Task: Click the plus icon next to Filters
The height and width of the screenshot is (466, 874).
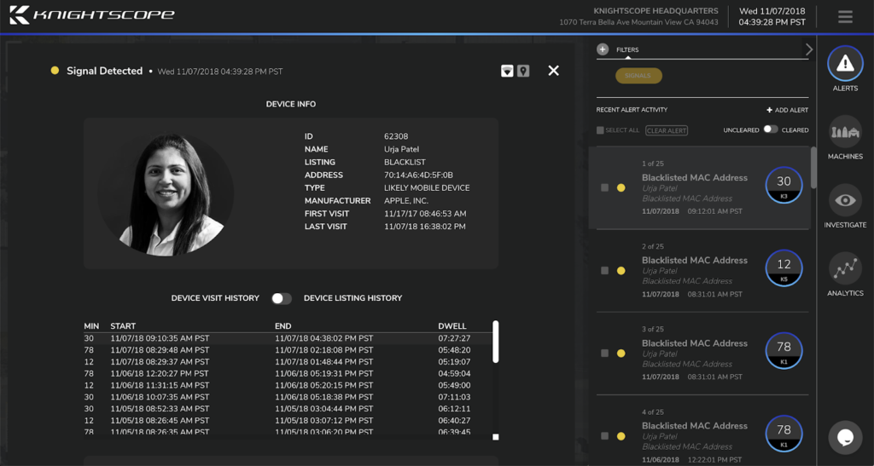Action: pyautogui.click(x=603, y=49)
